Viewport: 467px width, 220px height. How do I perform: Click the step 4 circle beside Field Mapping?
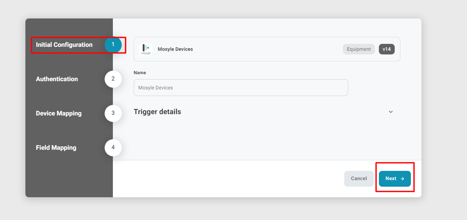[113, 148]
